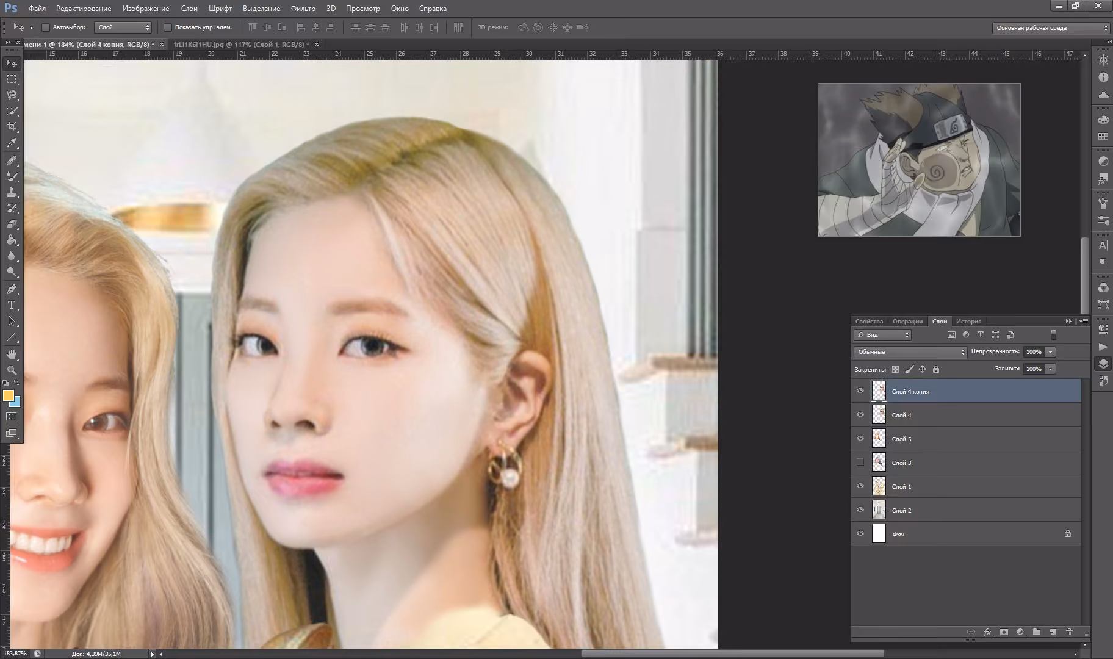Switch to the trLI1K6I1HU.jpg document tab

pos(242,45)
